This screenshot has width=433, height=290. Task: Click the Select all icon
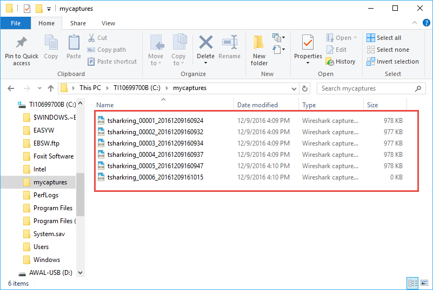(371, 38)
